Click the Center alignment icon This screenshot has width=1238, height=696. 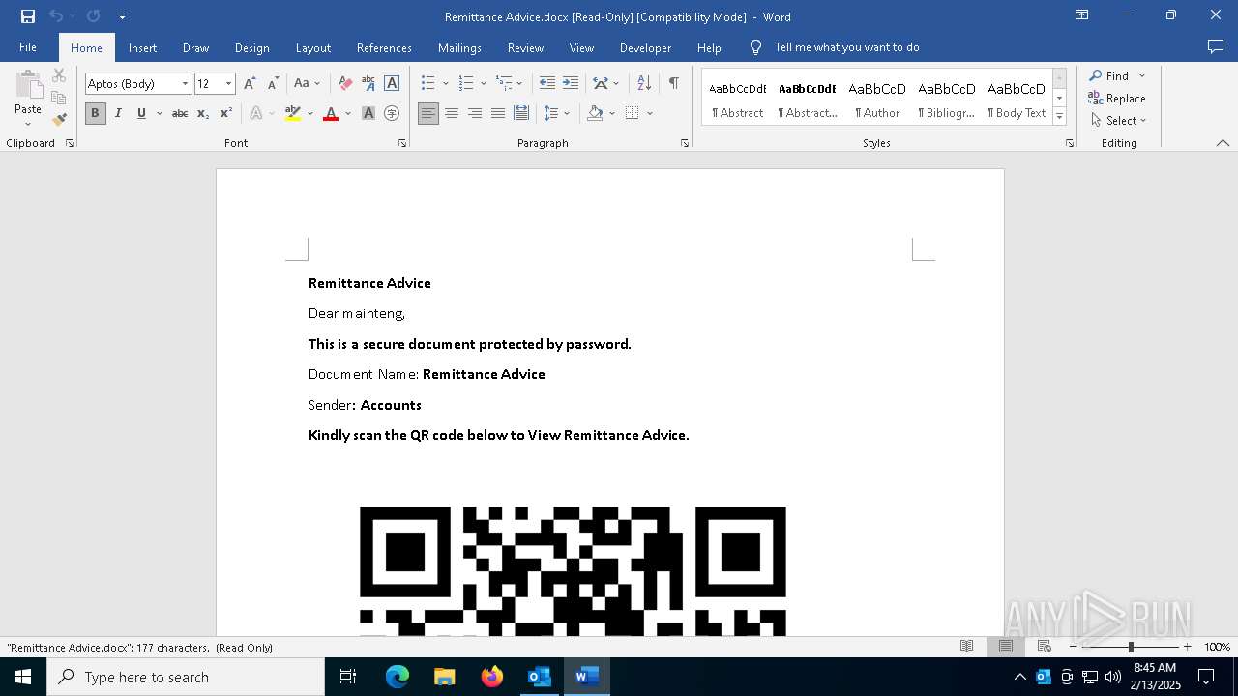452,113
